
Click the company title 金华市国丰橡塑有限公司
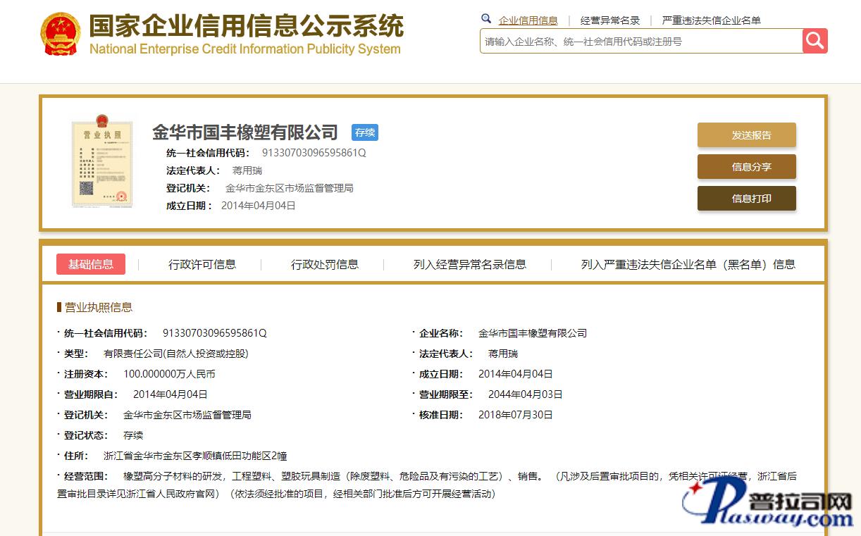tap(245, 132)
